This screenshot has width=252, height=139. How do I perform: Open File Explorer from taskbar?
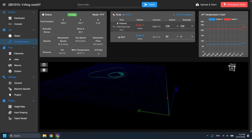click(45, 136)
